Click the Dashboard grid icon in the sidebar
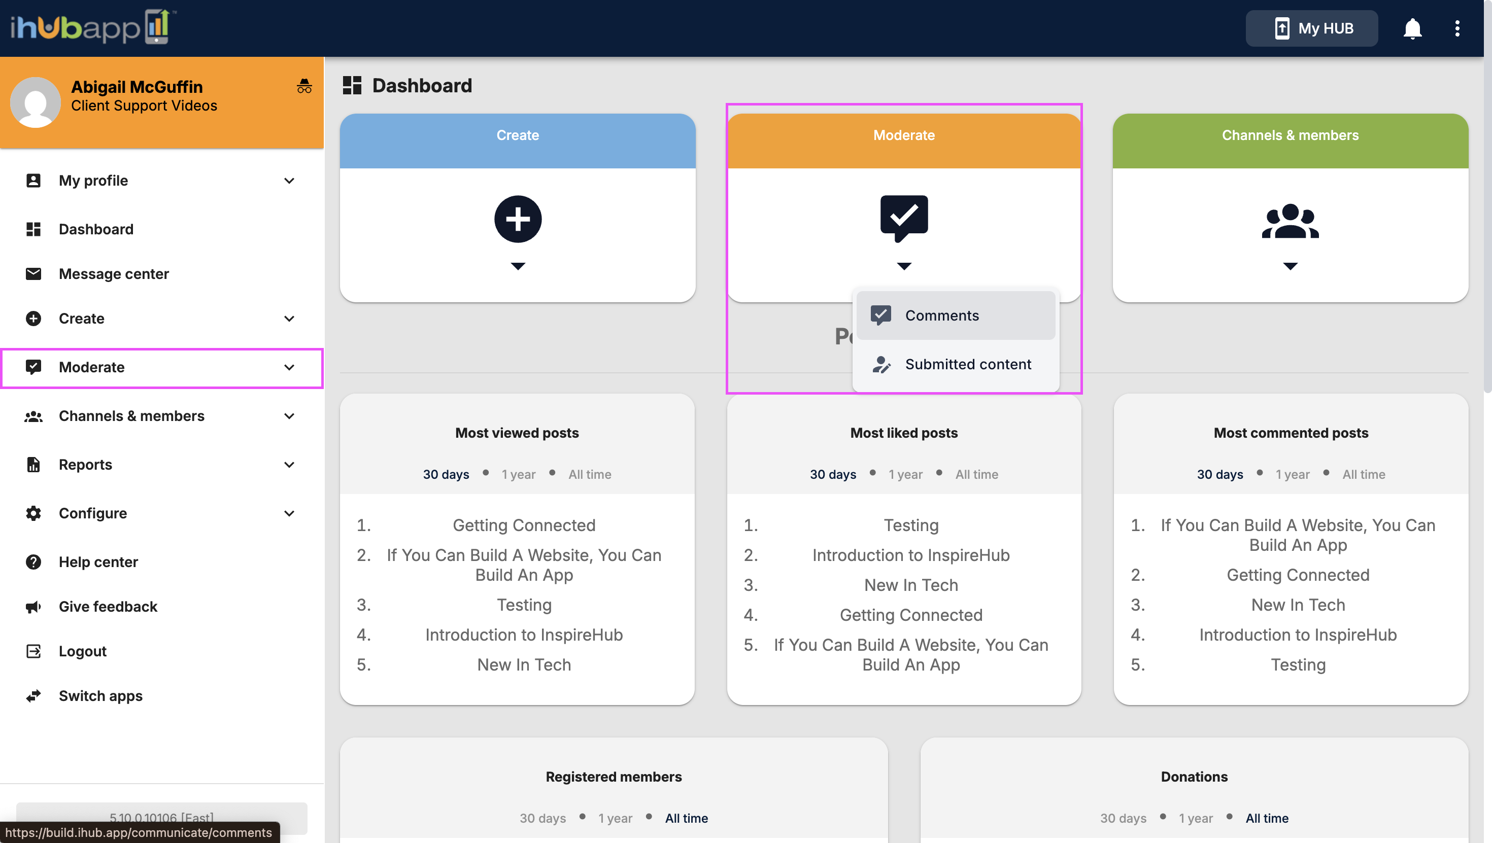 33,229
